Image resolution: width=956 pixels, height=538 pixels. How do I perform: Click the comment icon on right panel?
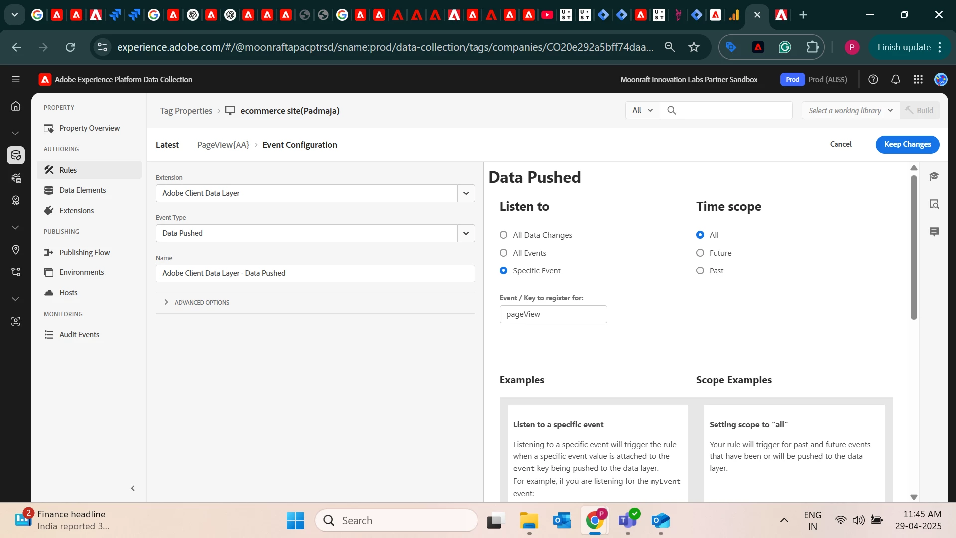click(934, 232)
